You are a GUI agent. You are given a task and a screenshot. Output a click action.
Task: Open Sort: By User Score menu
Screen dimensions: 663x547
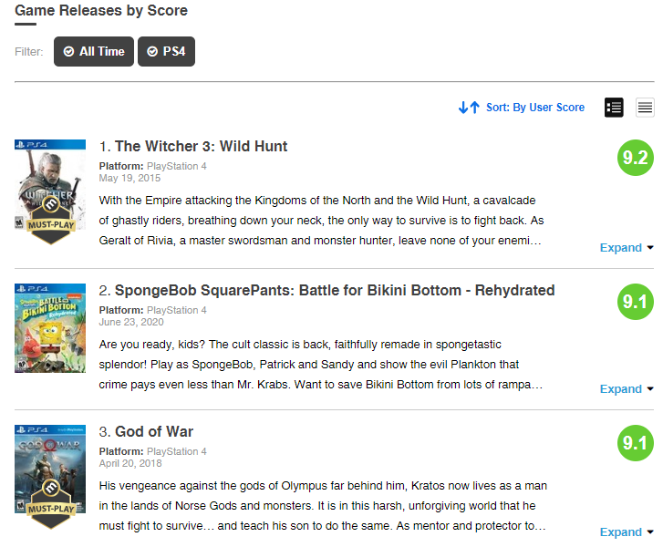[534, 108]
